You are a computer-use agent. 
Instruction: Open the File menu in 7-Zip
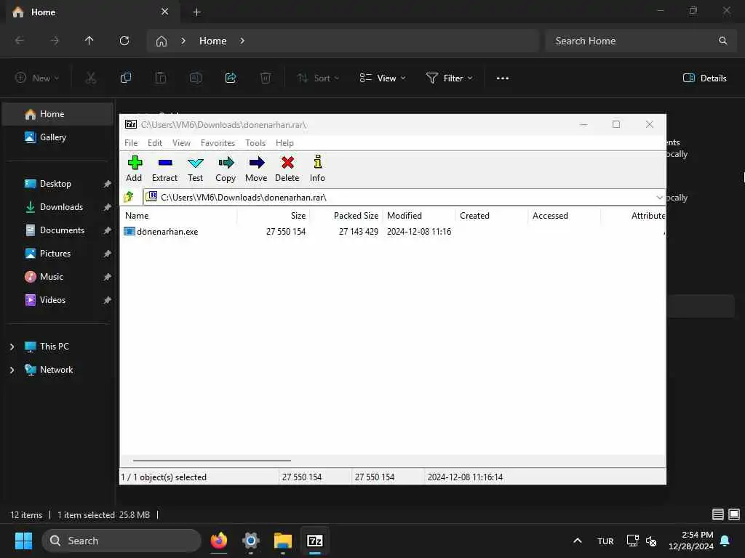point(131,143)
